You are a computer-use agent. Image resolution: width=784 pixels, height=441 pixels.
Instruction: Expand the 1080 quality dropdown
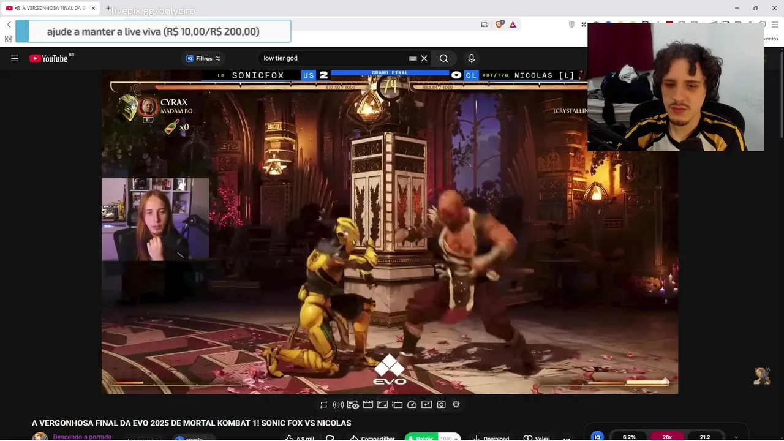(x=449, y=438)
